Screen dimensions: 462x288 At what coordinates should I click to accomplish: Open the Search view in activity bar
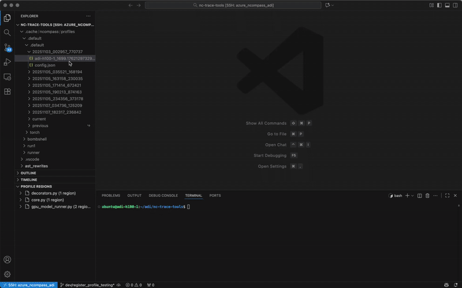coord(7,32)
